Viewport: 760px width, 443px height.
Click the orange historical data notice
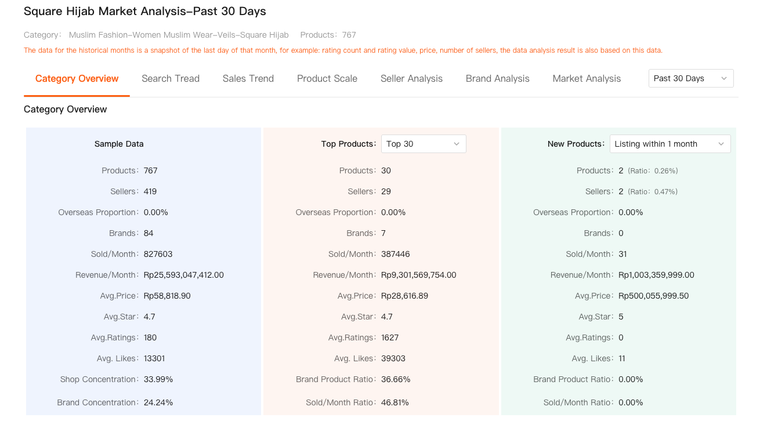click(x=343, y=50)
